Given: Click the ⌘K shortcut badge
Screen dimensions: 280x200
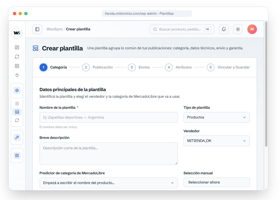Looking at the screenshot, I should point(207,29).
